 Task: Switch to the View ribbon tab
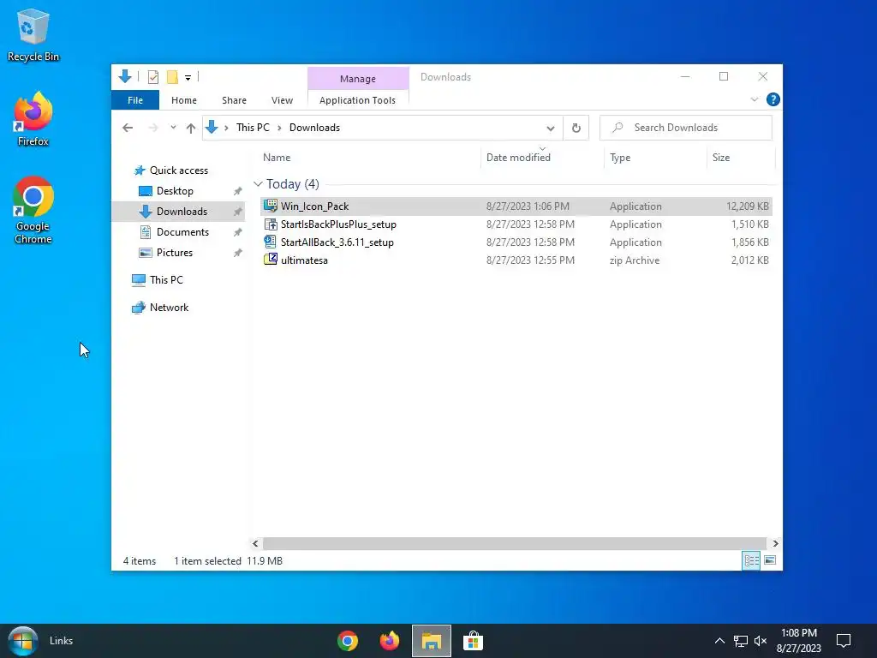(x=282, y=100)
